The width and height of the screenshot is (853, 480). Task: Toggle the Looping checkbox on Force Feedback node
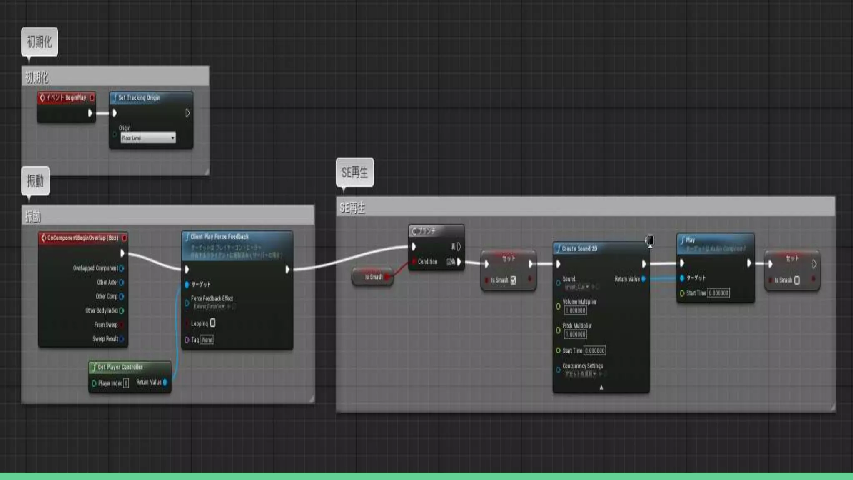point(213,323)
